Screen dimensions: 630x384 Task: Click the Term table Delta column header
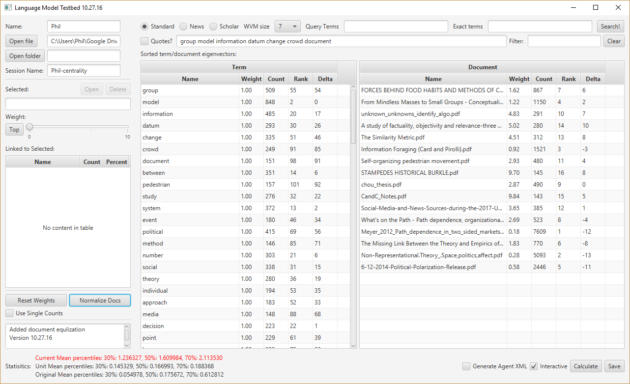[325, 79]
